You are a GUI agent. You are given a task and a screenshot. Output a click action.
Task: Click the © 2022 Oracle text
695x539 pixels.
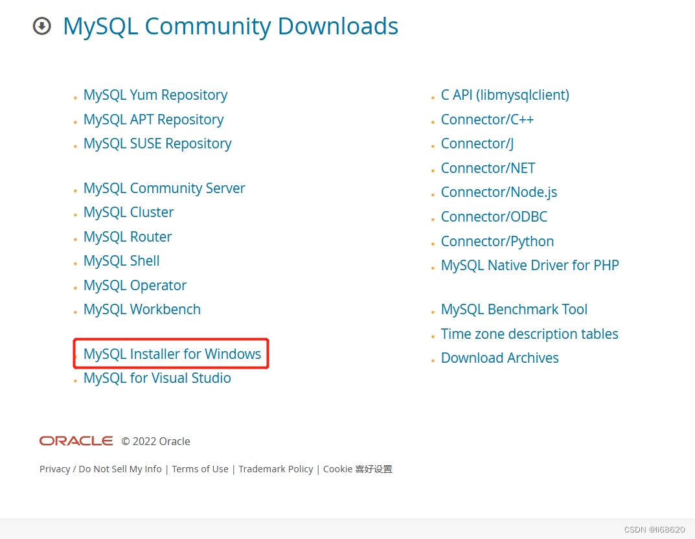(x=155, y=441)
